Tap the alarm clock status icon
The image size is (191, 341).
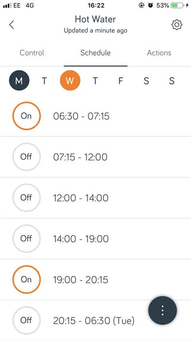150,6
